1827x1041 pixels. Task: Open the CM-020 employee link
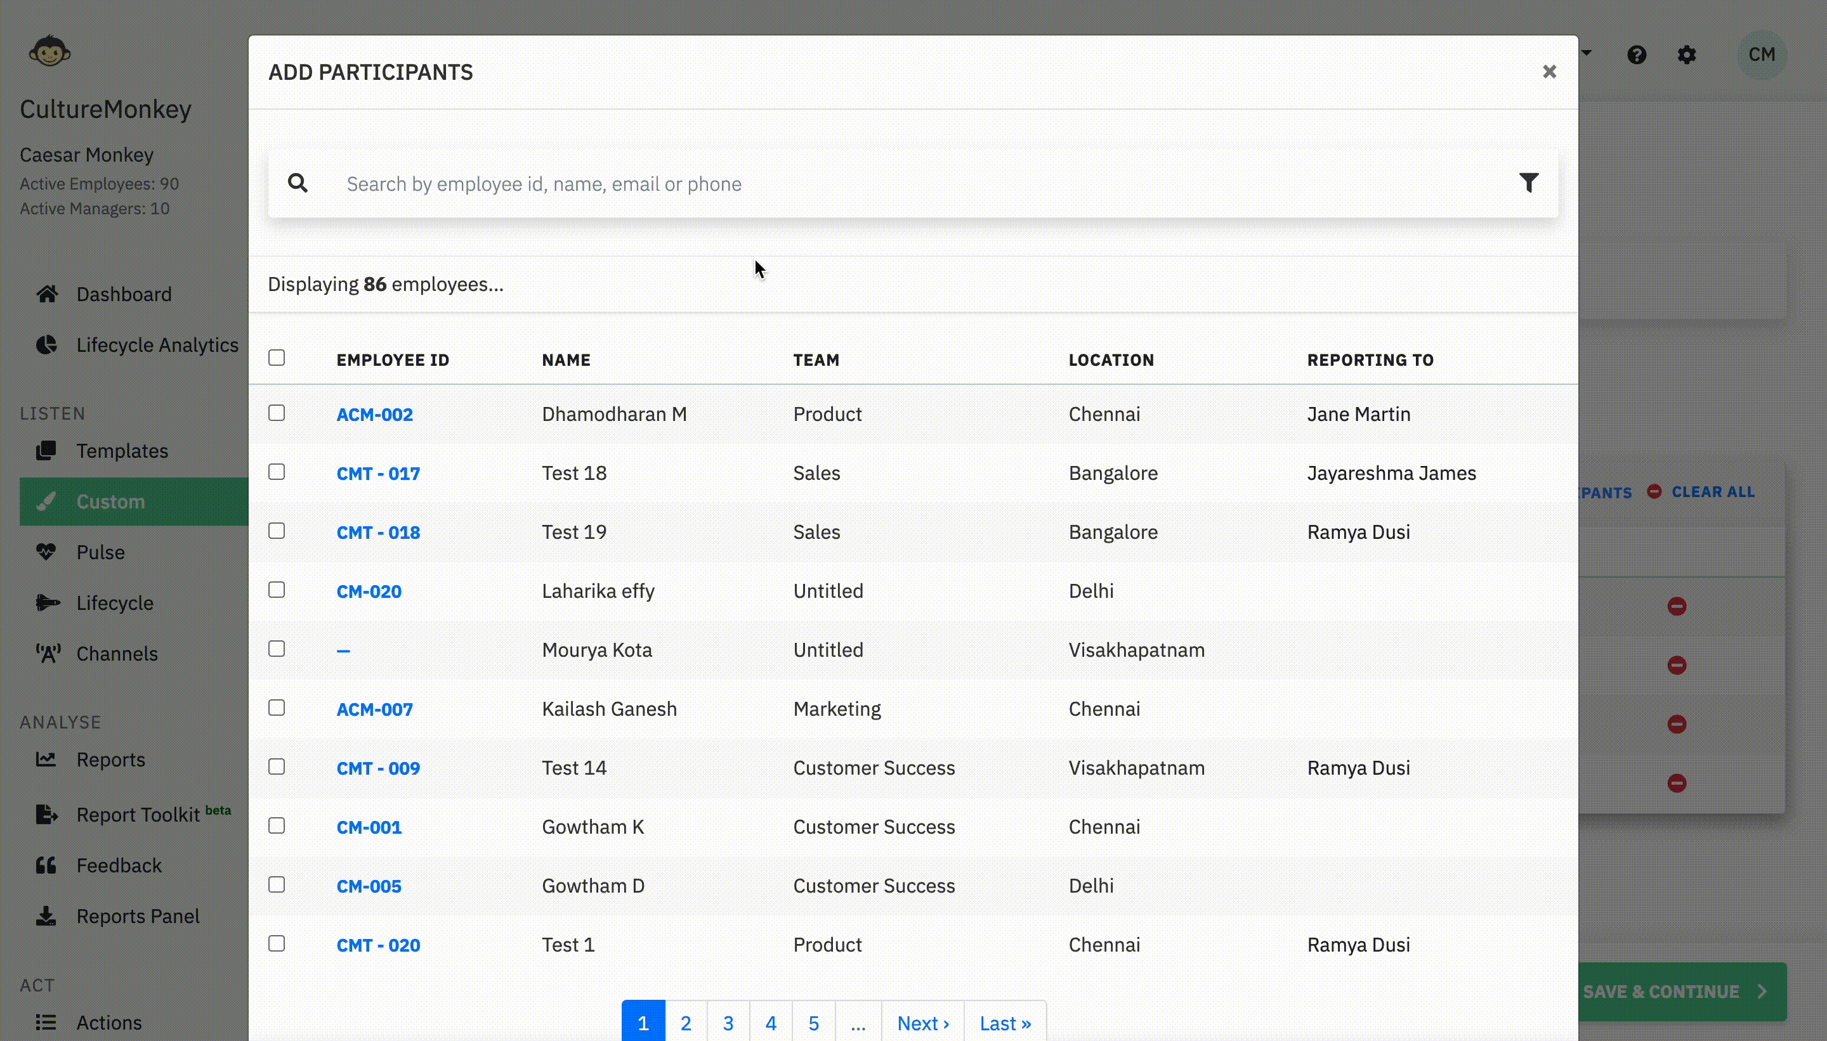(369, 592)
